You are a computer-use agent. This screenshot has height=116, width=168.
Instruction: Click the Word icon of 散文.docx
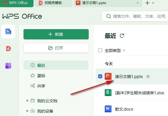[x=108, y=109]
